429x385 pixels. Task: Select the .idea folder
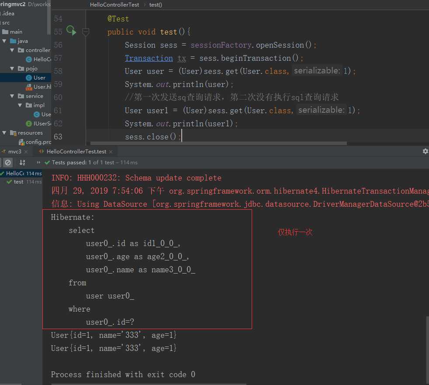point(8,14)
